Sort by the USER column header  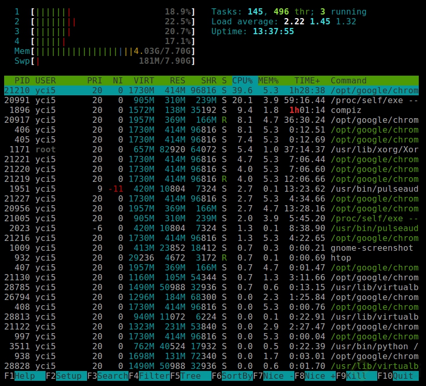click(46, 81)
